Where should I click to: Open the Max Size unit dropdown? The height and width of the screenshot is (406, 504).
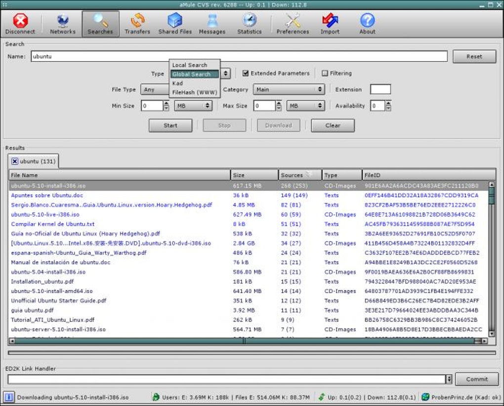coord(306,106)
